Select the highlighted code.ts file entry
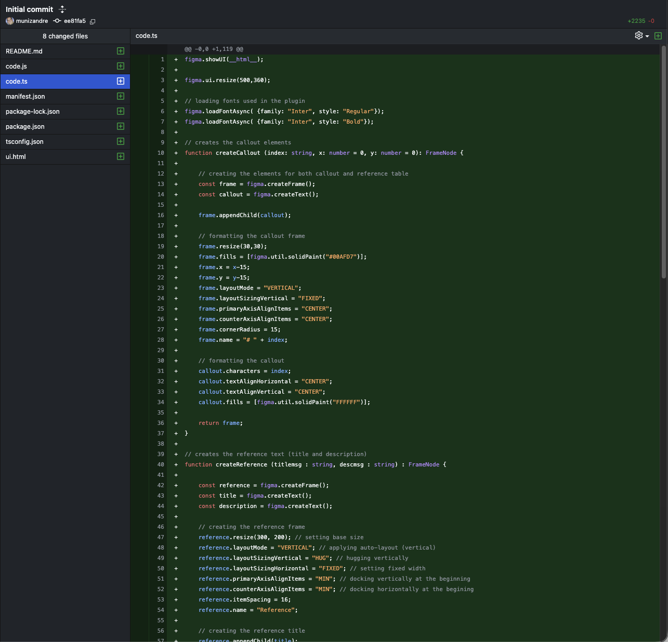The height and width of the screenshot is (642, 668). (17, 82)
